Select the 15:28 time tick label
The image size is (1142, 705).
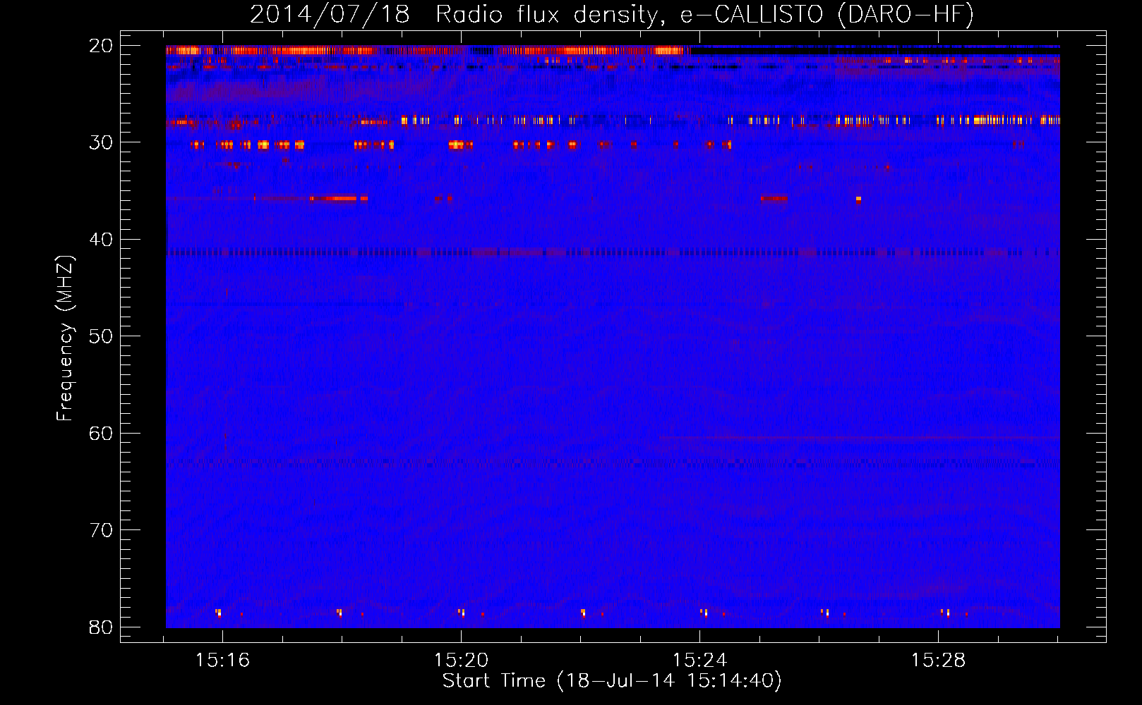(x=938, y=661)
